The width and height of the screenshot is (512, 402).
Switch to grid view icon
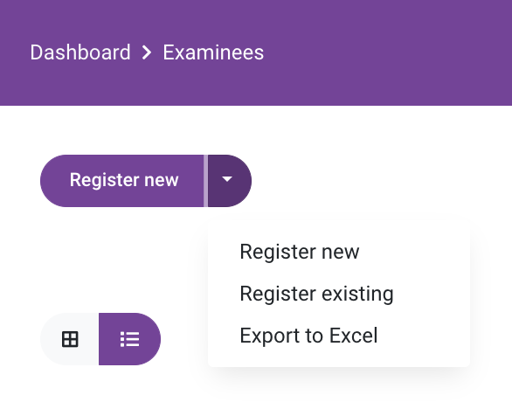point(70,339)
